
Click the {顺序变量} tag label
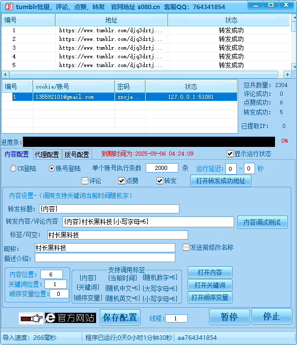tap(87, 298)
